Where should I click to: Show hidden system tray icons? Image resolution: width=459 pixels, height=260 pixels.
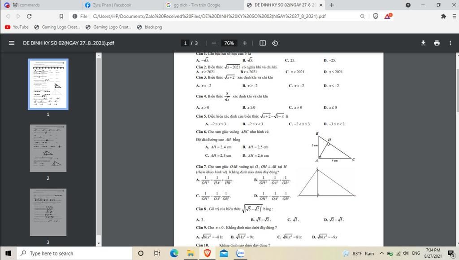point(382,253)
